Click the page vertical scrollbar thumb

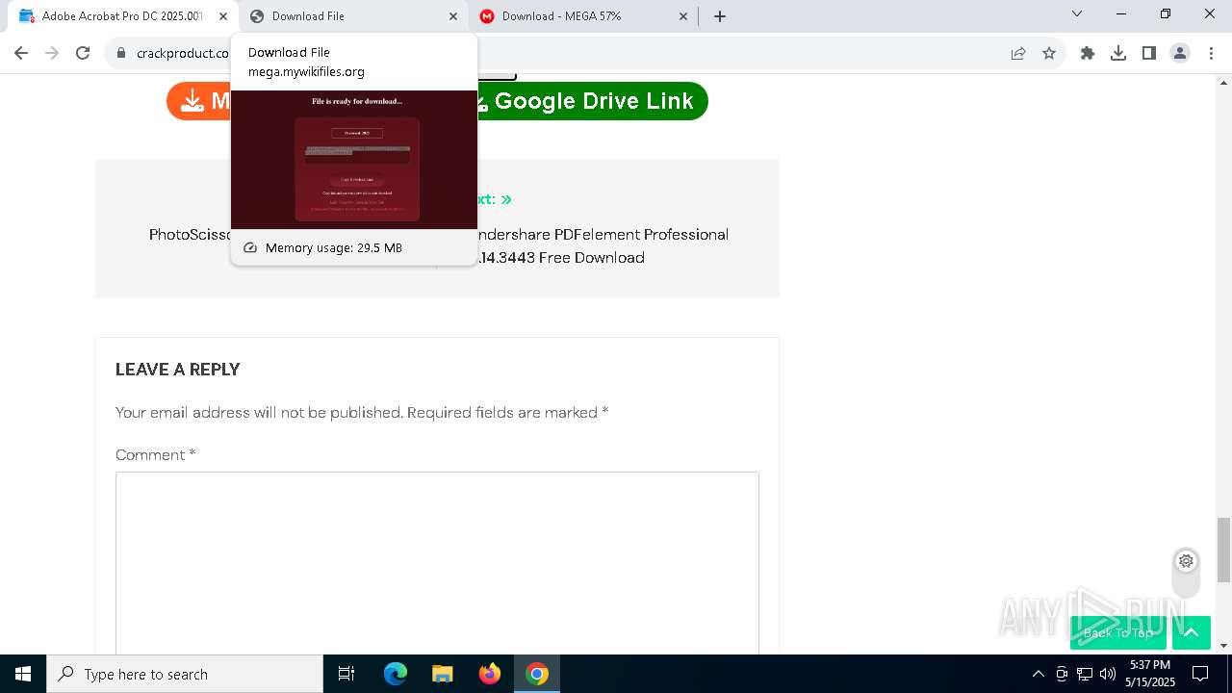click(1224, 550)
